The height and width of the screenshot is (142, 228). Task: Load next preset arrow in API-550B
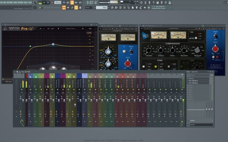click(x=116, y=29)
